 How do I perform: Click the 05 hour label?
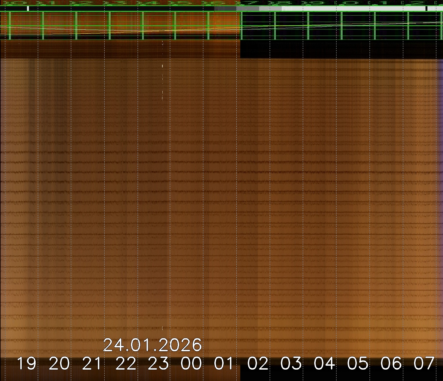pyautogui.click(x=358, y=363)
